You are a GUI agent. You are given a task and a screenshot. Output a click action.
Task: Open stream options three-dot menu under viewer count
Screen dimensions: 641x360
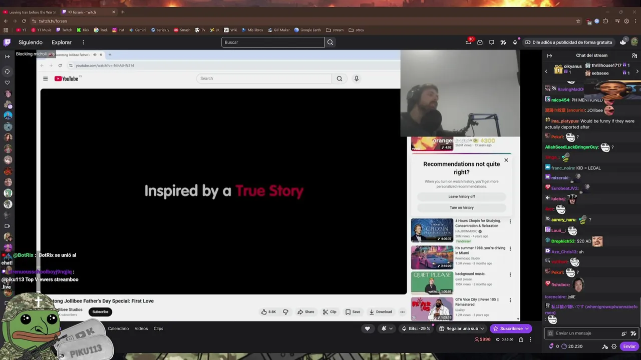coord(530,339)
